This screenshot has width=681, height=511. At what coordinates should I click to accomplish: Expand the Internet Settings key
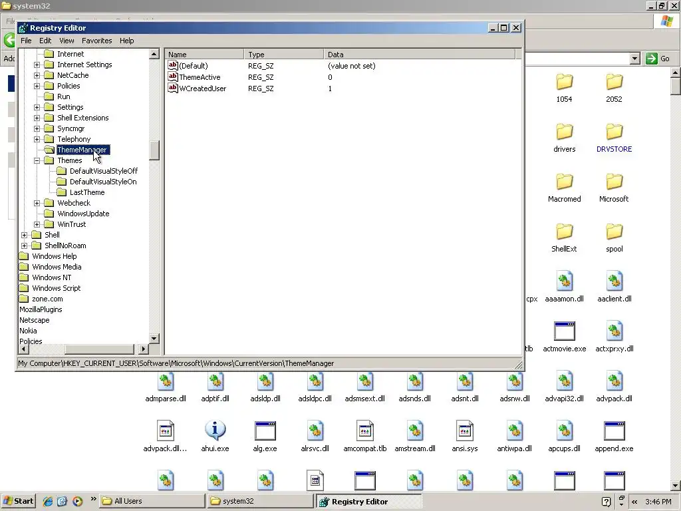coord(37,65)
